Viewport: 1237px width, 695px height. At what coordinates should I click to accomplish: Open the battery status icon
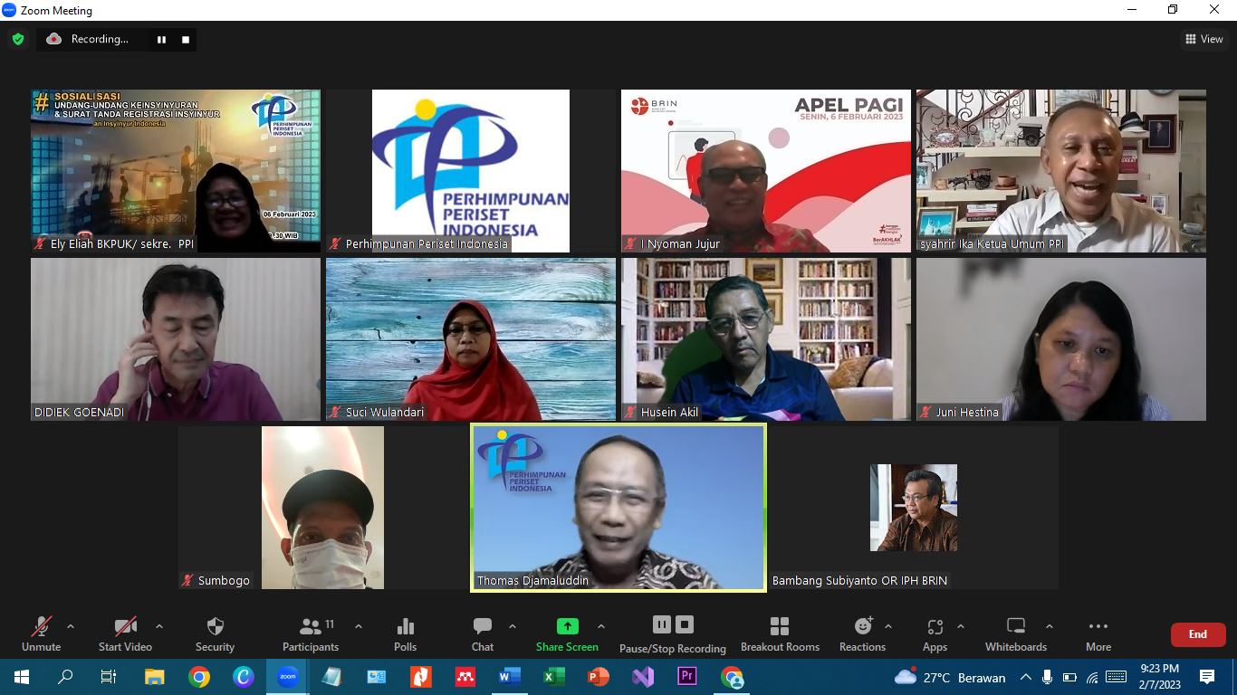1069,677
